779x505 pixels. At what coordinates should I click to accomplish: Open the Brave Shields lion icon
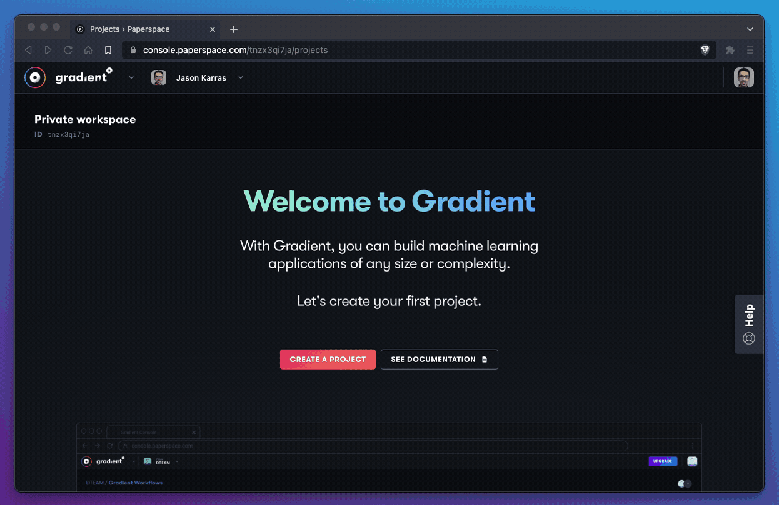pos(705,50)
